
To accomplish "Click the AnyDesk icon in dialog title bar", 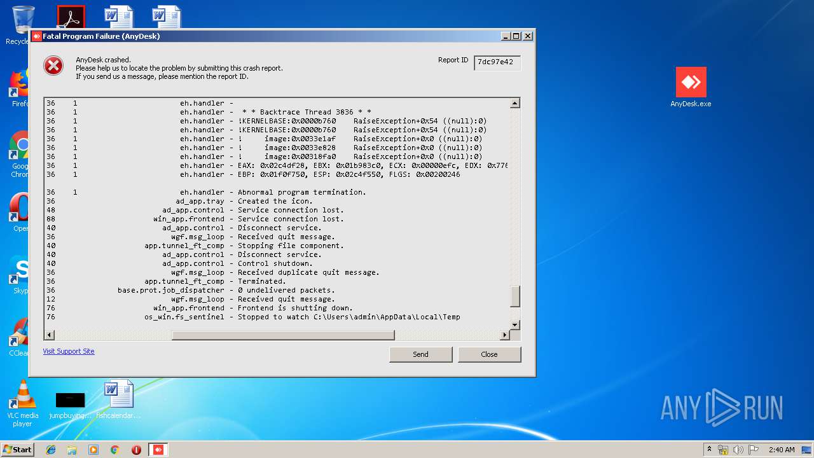I will pos(36,36).
